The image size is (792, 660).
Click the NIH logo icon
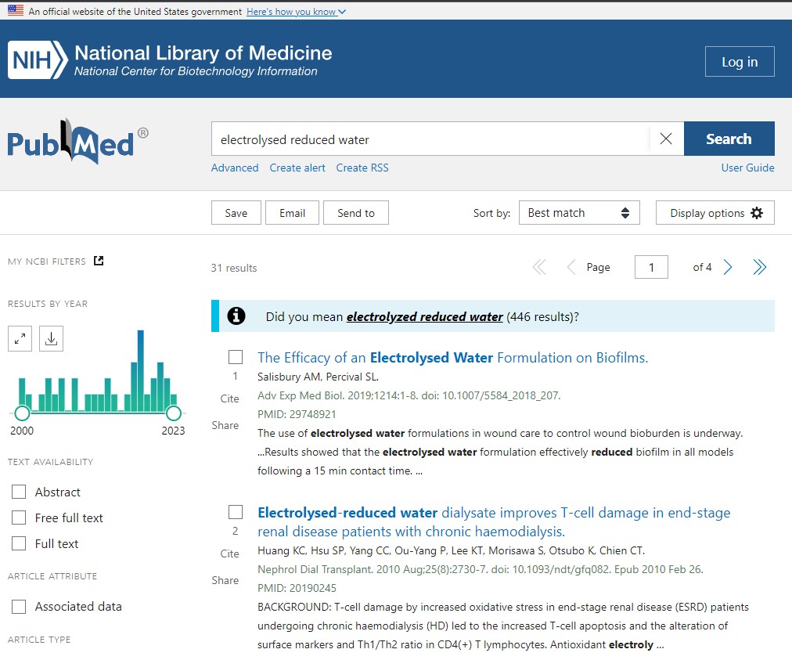(x=38, y=60)
